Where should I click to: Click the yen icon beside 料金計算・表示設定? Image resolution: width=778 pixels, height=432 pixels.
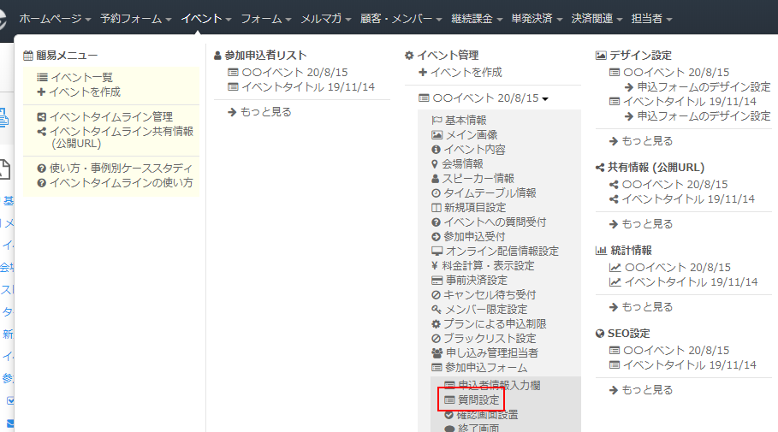pyautogui.click(x=436, y=265)
